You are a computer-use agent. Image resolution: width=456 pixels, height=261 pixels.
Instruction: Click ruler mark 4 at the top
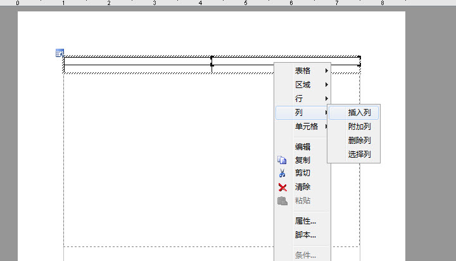[x=200, y=3]
